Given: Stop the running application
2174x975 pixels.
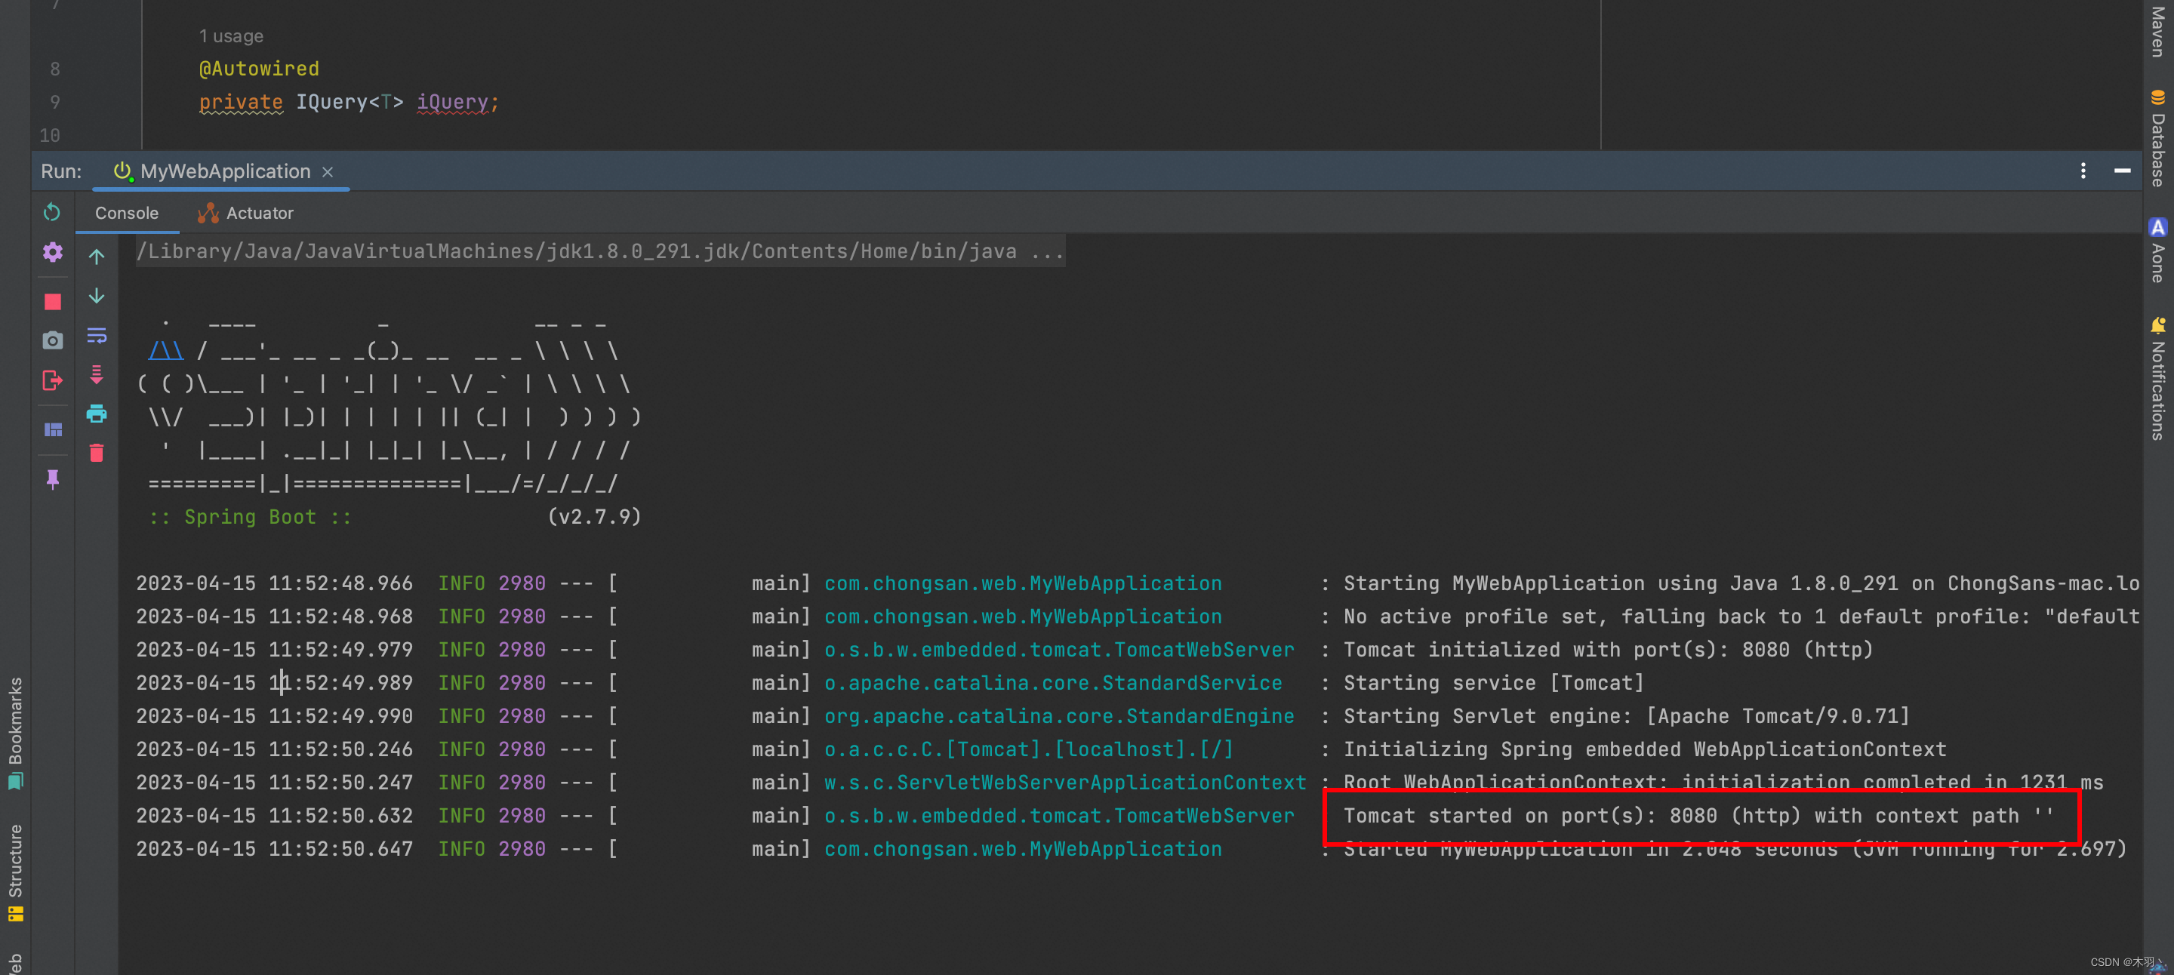Looking at the screenshot, I should [x=52, y=302].
